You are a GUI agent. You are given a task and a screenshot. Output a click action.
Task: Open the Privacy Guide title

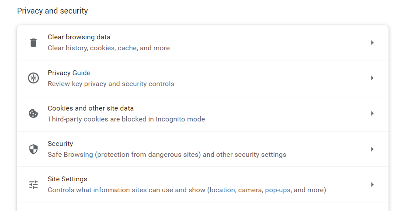point(69,73)
